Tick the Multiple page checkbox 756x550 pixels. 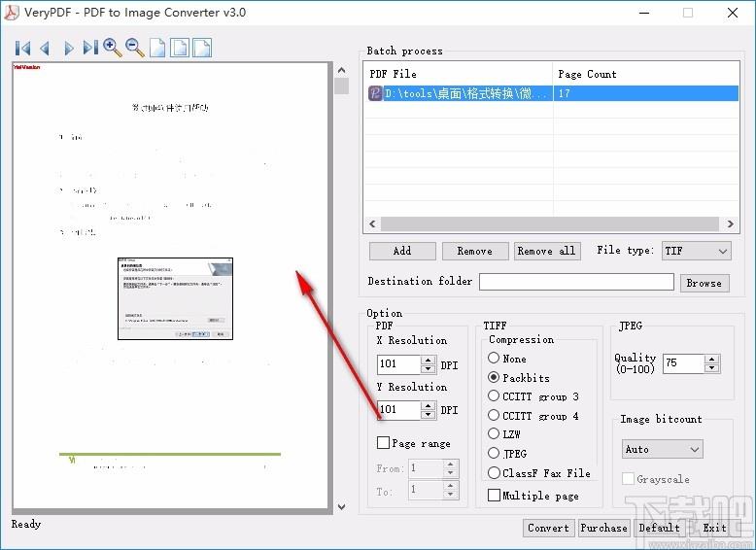point(494,495)
